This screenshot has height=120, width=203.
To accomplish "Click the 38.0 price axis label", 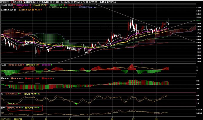I will coord(199,62).
